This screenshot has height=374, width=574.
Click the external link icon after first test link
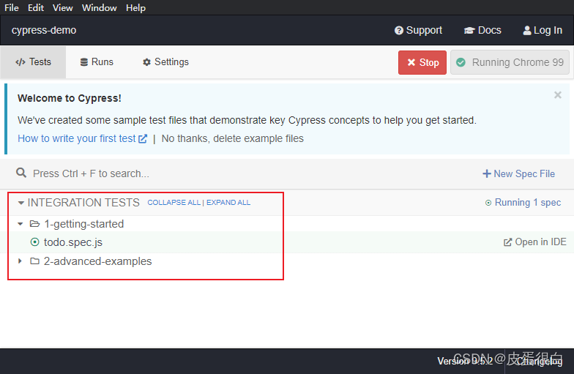click(143, 138)
